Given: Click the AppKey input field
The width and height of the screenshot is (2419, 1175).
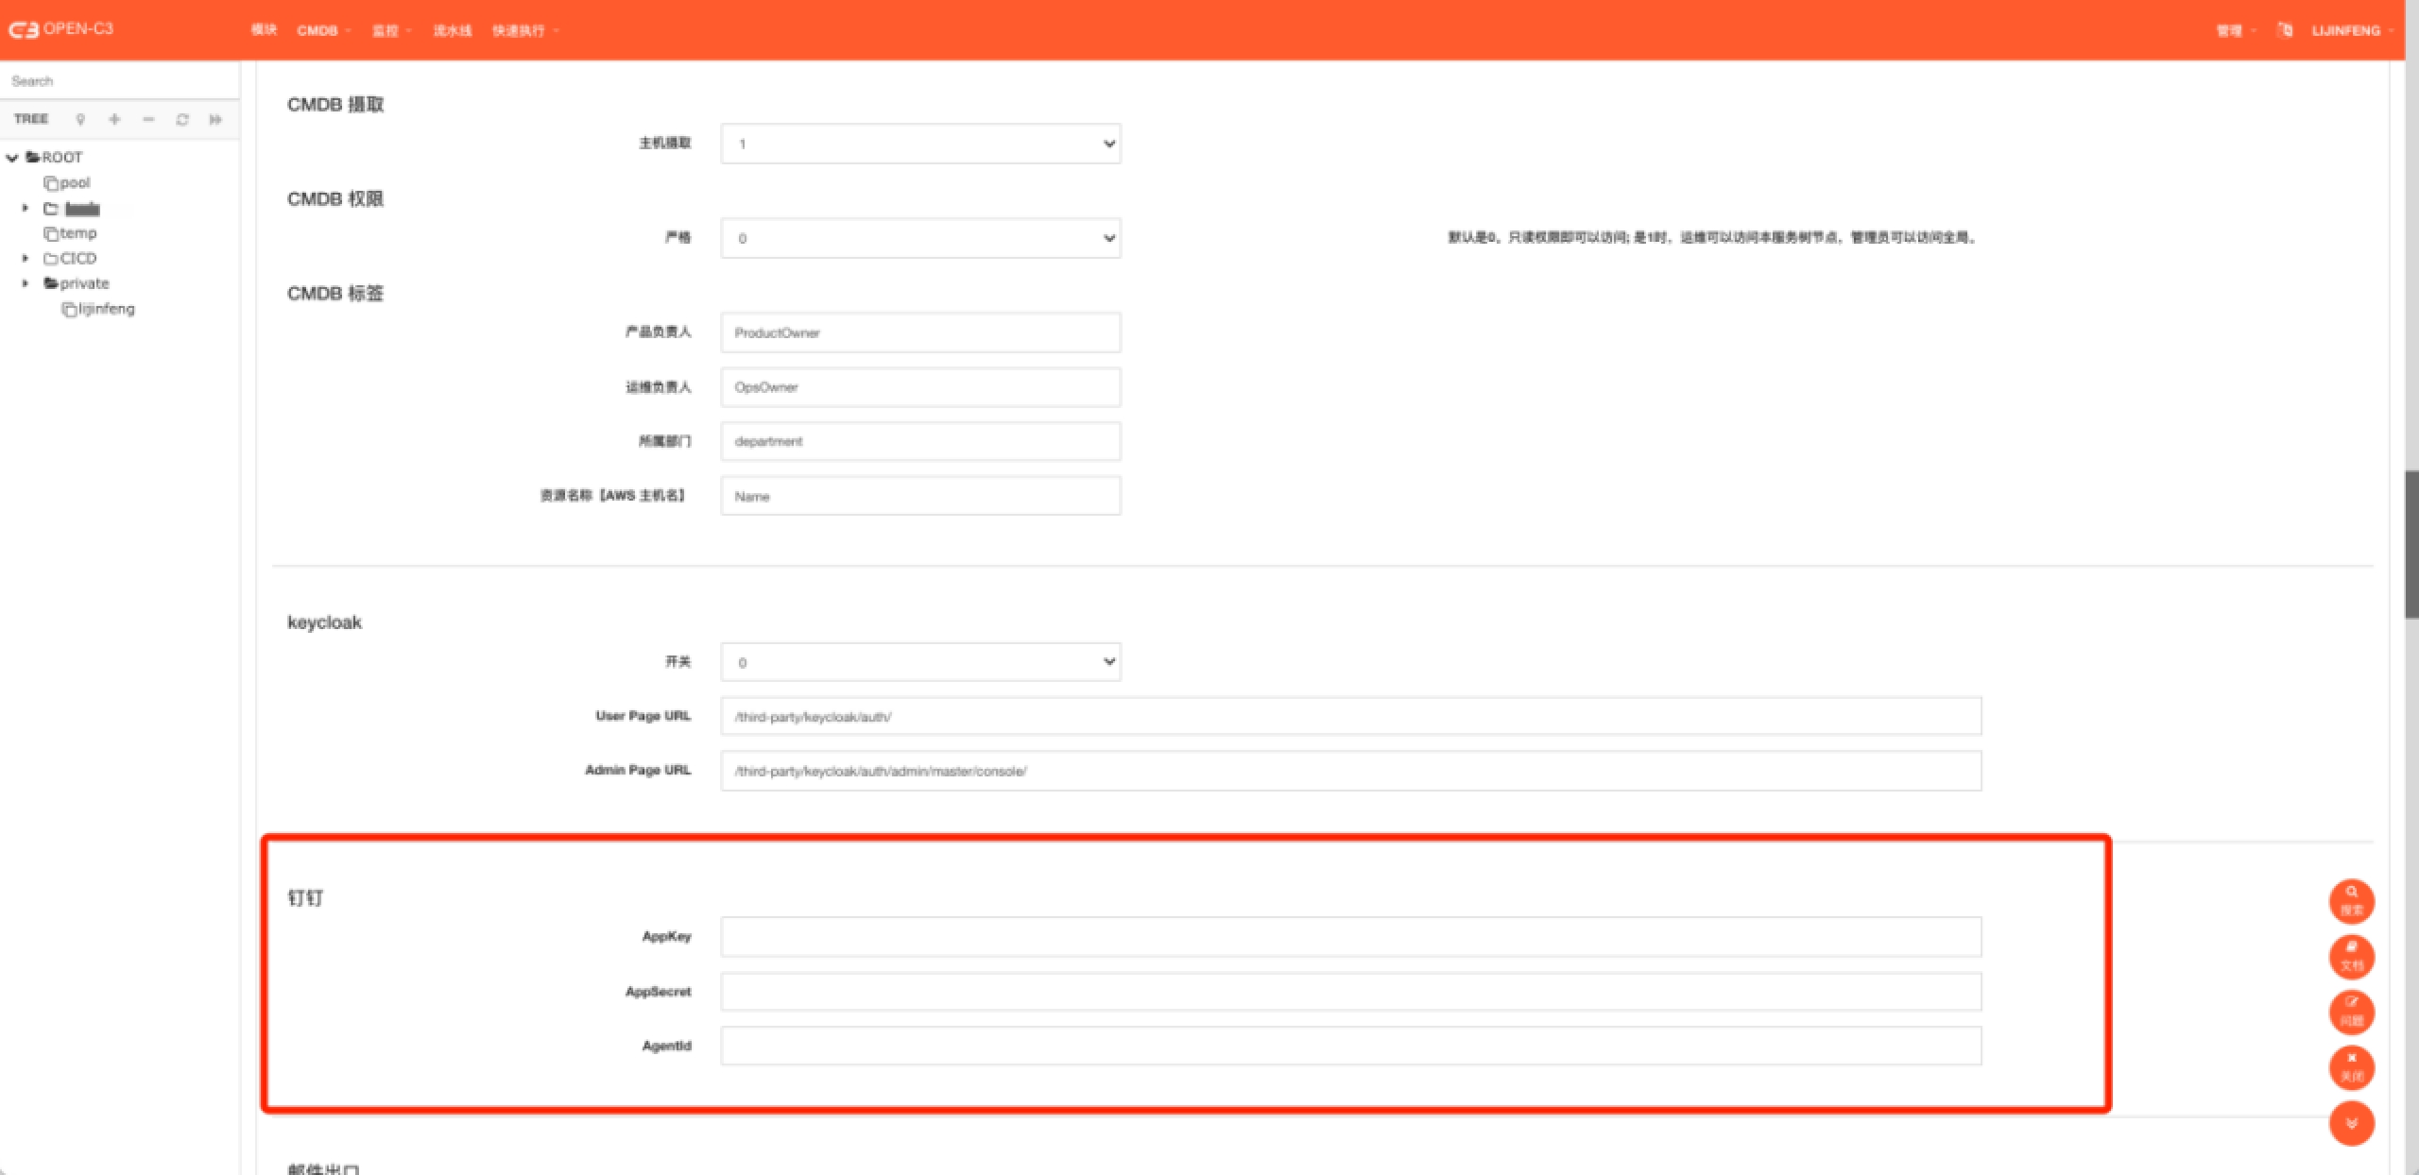Looking at the screenshot, I should (x=1350, y=937).
